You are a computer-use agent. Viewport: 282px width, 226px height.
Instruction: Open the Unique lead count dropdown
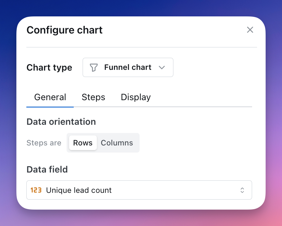tap(139, 190)
